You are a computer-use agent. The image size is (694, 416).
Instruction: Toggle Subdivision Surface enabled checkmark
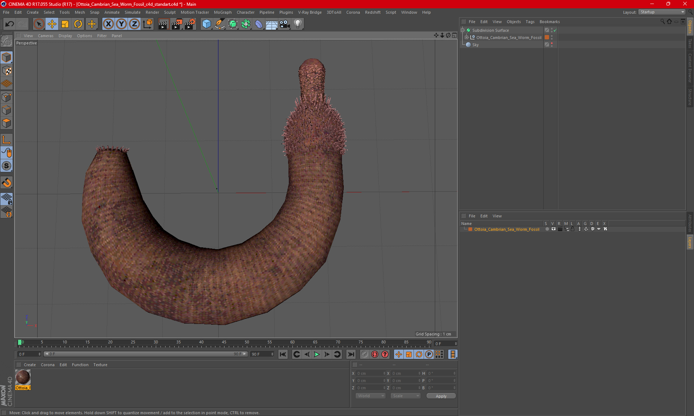[x=555, y=30]
